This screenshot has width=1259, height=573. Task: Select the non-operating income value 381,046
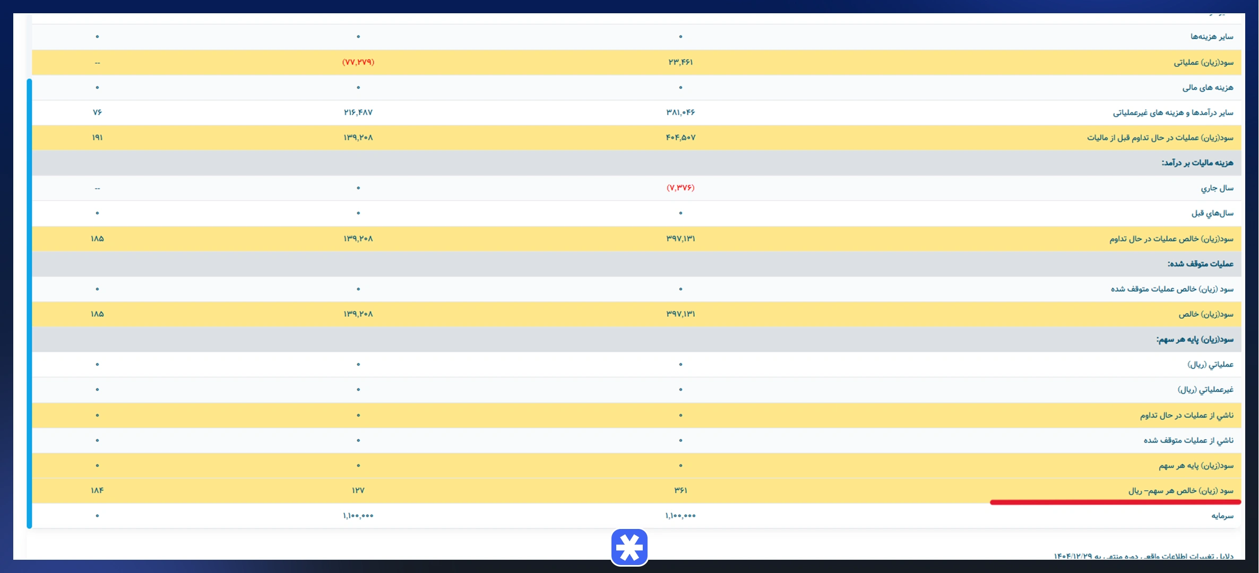680,112
